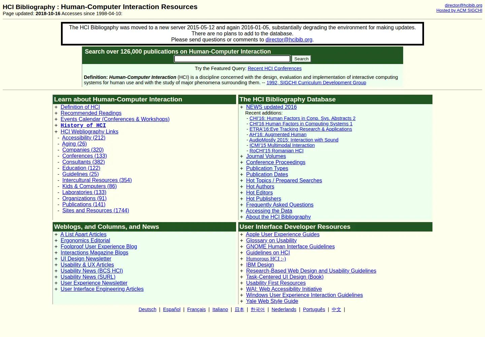485x337 pixels.
Task: Browse Conference Proceedings
Action: (x=276, y=162)
